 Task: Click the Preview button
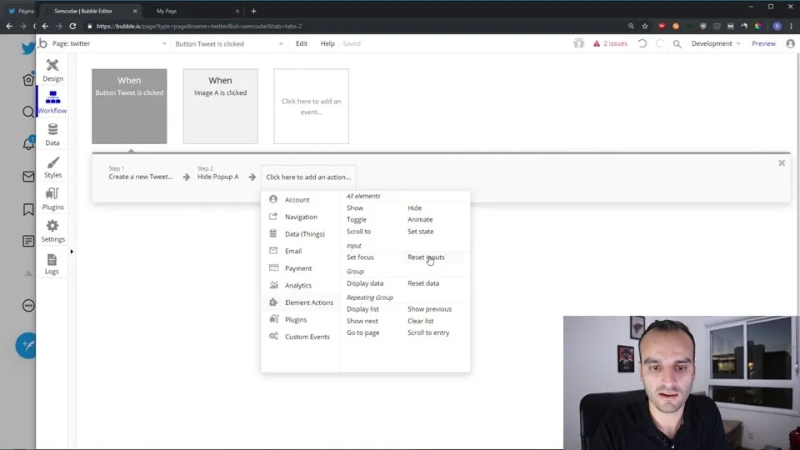763,43
